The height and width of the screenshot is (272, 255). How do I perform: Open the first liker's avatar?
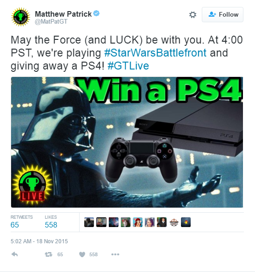[x=89, y=222]
